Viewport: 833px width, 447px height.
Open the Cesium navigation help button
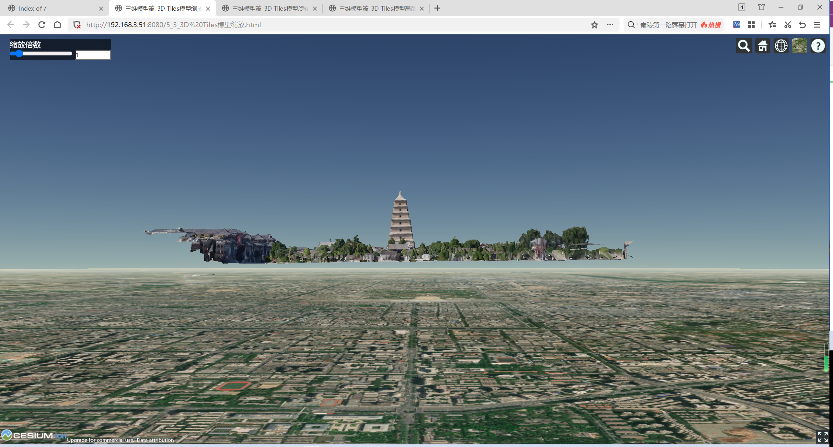click(818, 46)
